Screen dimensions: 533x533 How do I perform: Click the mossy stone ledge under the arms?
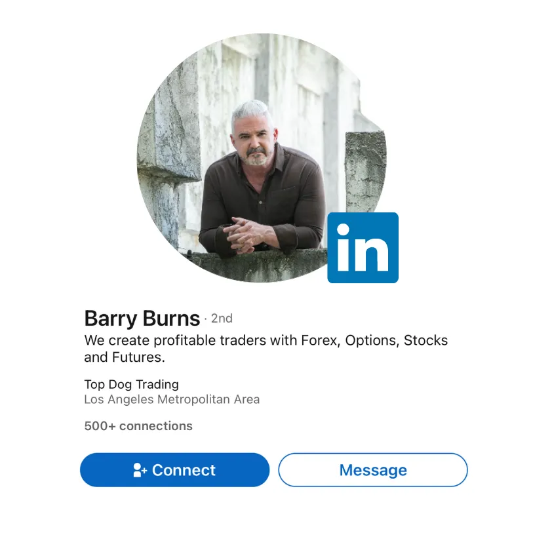click(258, 266)
